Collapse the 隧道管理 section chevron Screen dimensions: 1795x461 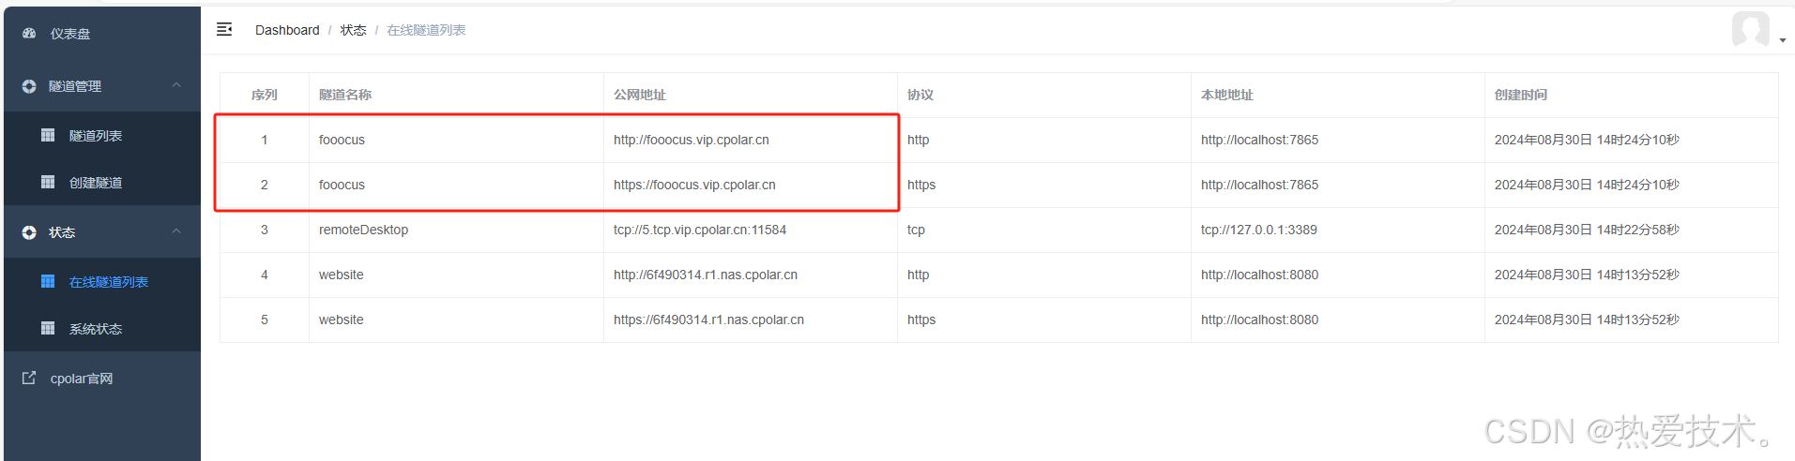[176, 85]
